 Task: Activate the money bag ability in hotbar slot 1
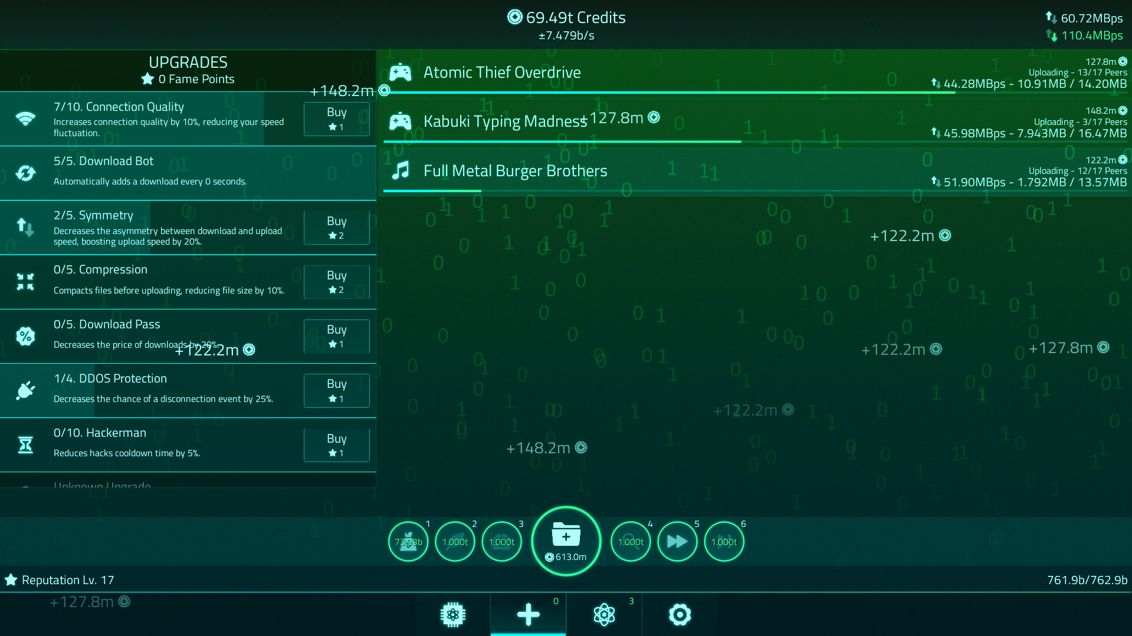(x=408, y=541)
